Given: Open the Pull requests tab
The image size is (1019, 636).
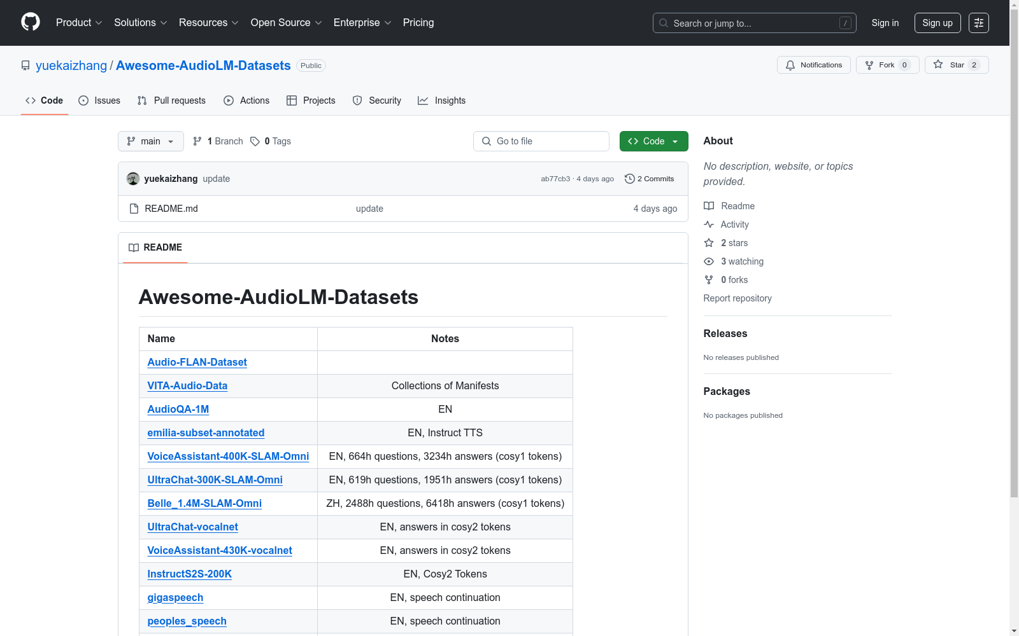Looking at the screenshot, I should coord(171,100).
